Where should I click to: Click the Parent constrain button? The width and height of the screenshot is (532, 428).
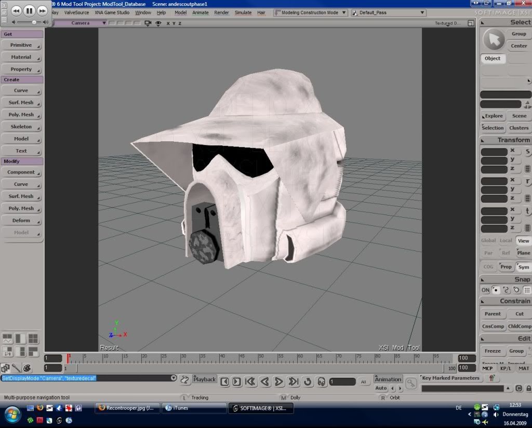(493, 314)
